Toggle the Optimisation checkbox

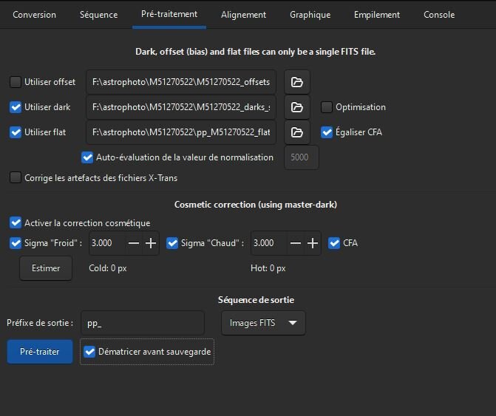[327, 107]
